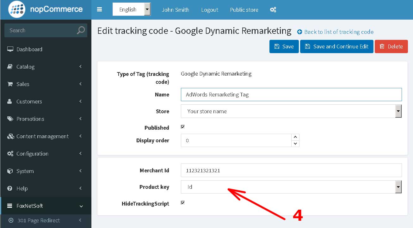Open the Catalog sidebar menu
Image resolution: width=413 pixels, height=228 pixels.
click(46, 67)
